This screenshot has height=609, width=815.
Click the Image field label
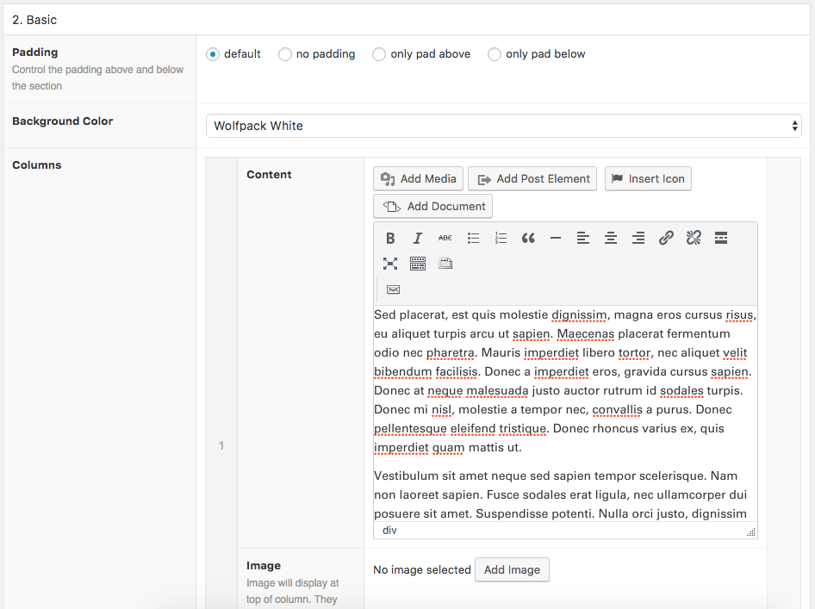click(264, 565)
